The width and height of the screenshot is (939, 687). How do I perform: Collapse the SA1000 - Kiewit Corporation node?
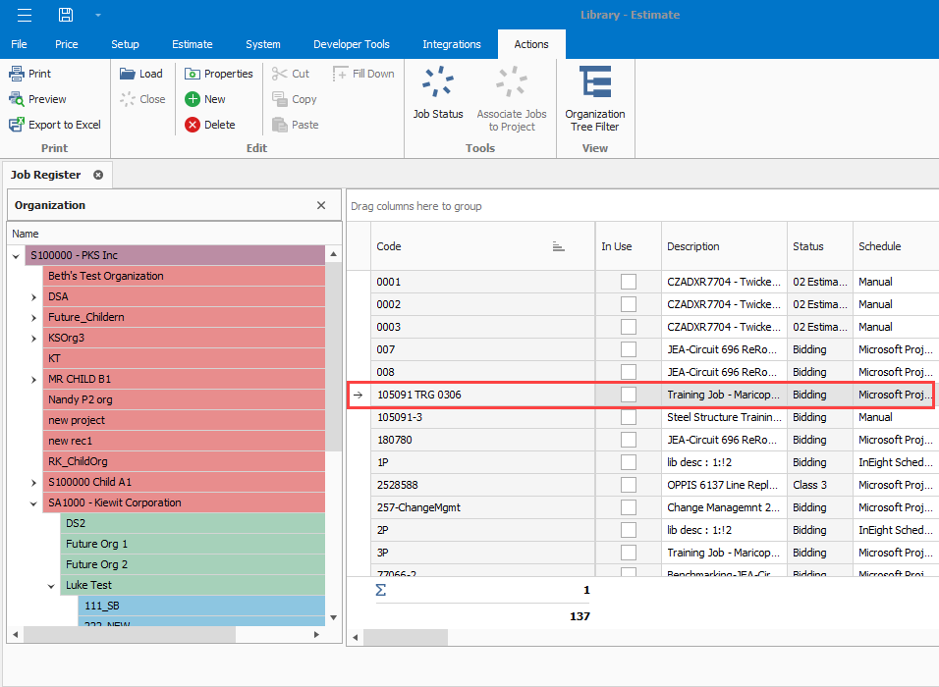35,502
